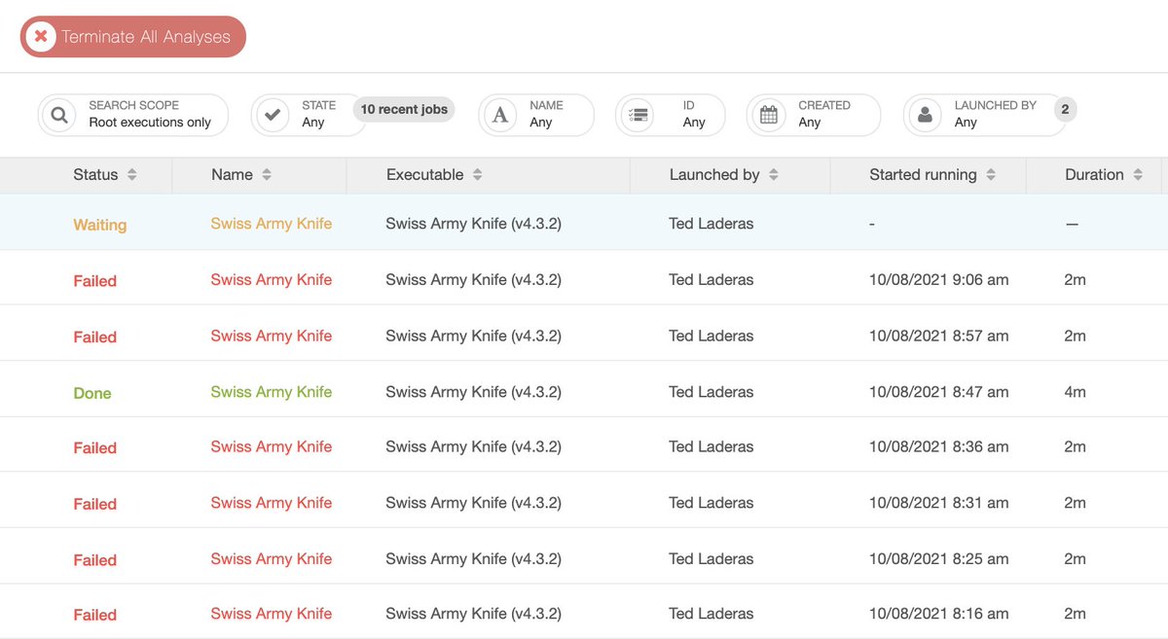Open the Swiss Army Knife job started 8:16 am
The width and height of the screenshot is (1168, 639).
[272, 614]
